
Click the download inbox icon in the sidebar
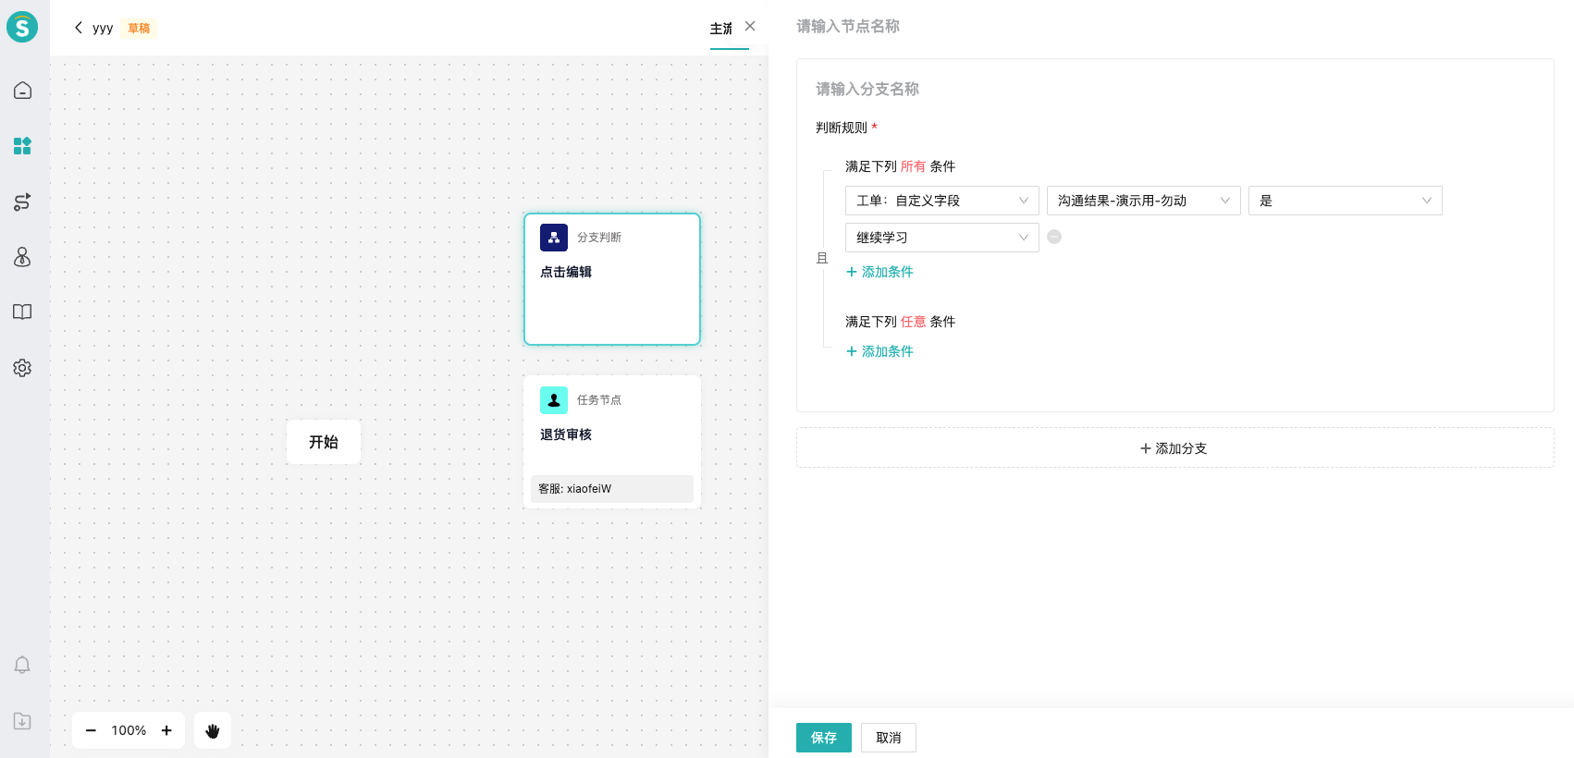[x=22, y=721]
